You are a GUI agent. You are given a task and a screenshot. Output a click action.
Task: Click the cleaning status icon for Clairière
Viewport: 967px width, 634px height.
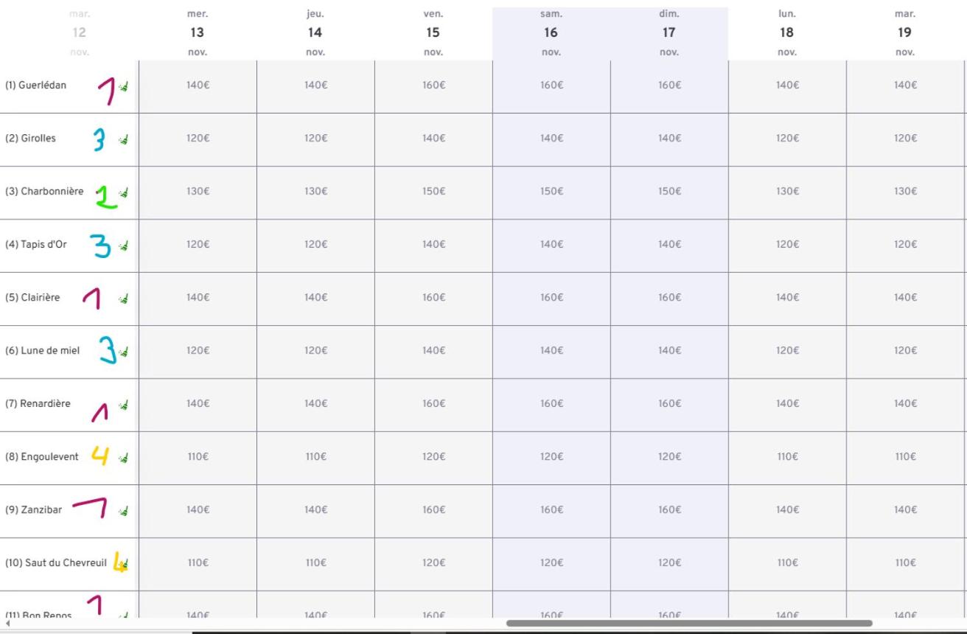tap(124, 299)
